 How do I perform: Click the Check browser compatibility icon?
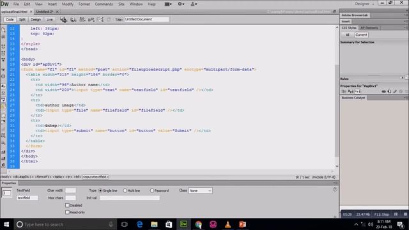point(100,20)
